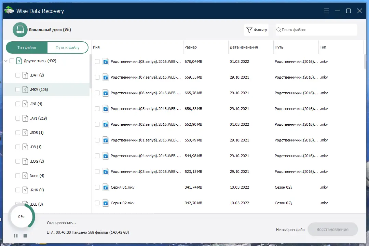Focus the Поиск файлов search field
The height and width of the screenshot is (246, 369).
[316, 30]
